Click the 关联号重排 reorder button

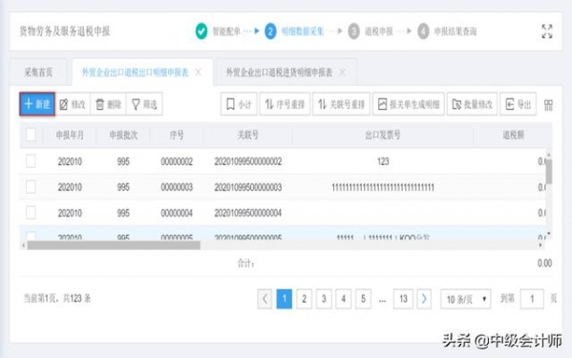pos(341,105)
